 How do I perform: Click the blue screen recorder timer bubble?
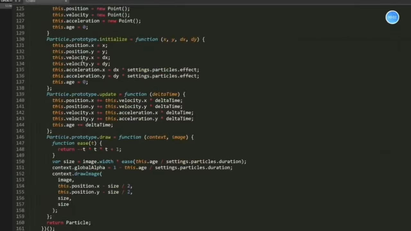pos(392,17)
